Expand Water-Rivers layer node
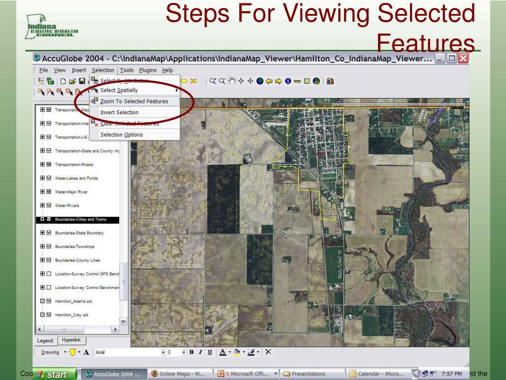Viewport: 506px width, 380px height. tap(42, 205)
